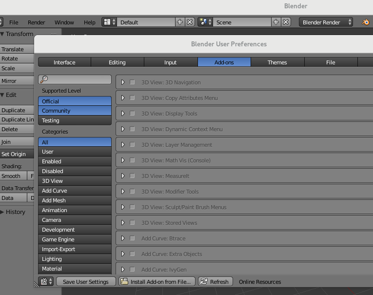Click the scene browse icon
Image resolution: width=373 pixels, height=295 pixels.
click(205, 22)
